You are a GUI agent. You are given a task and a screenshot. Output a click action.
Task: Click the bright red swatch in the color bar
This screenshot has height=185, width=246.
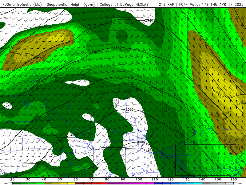pos(103,183)
